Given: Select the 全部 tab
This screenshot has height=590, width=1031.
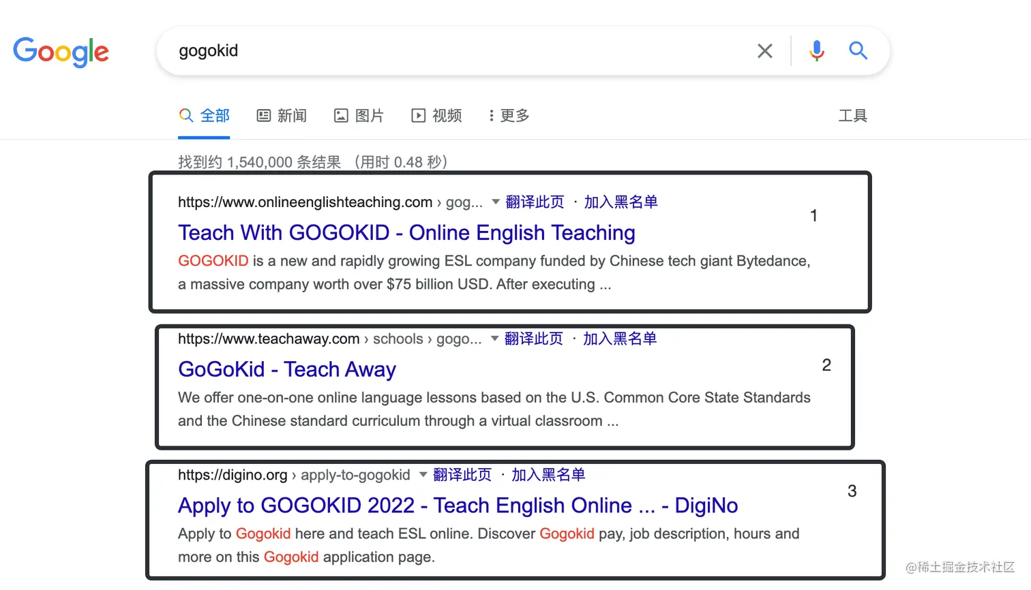Looking at the screenshot, I should [x=204, y=116].
